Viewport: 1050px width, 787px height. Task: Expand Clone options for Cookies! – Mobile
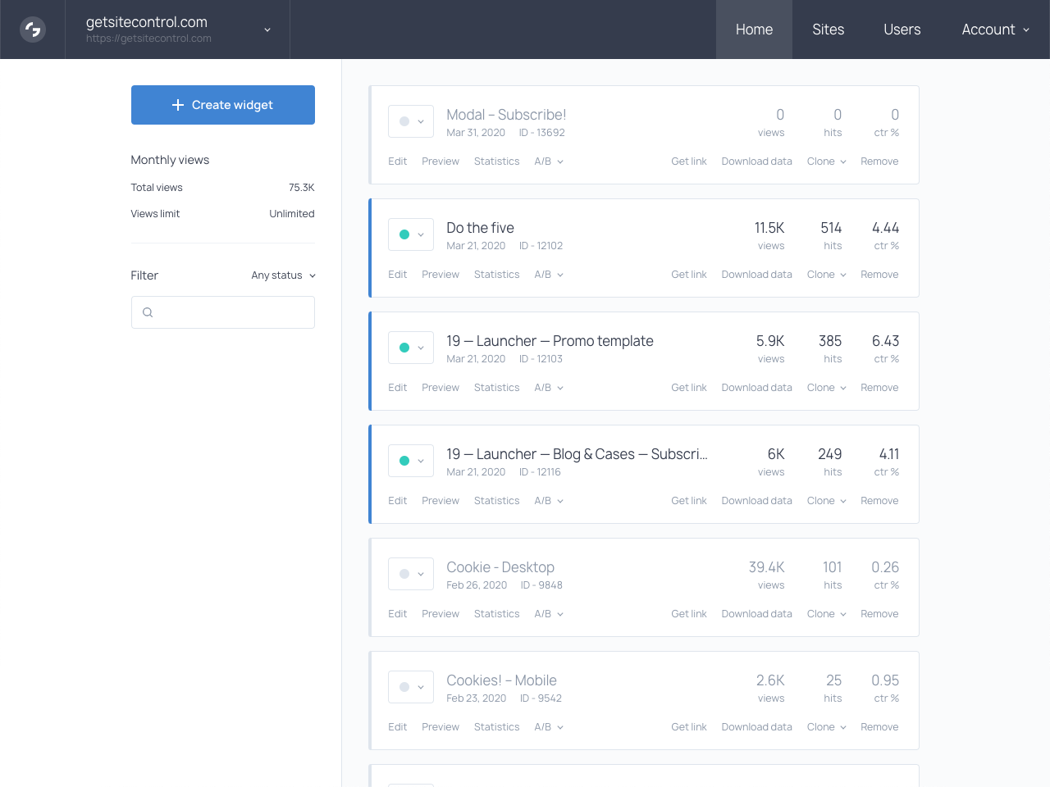coord(826,727)
